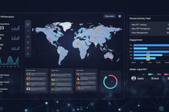Screen dimensions: 169x112
Task: Click the top circular target icon in sidebar
Action: click(x=28, y=24)
